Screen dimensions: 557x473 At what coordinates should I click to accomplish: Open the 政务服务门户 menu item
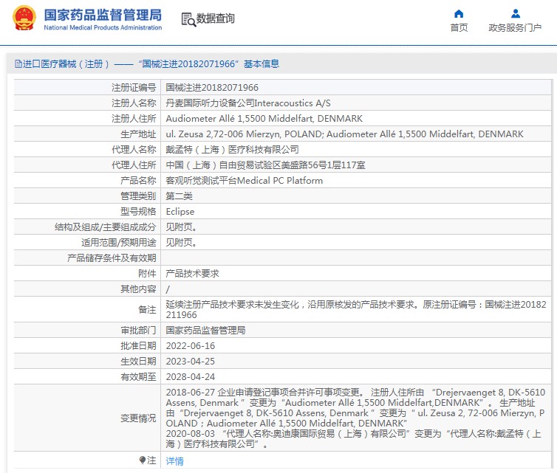click(x=515, y=28)
